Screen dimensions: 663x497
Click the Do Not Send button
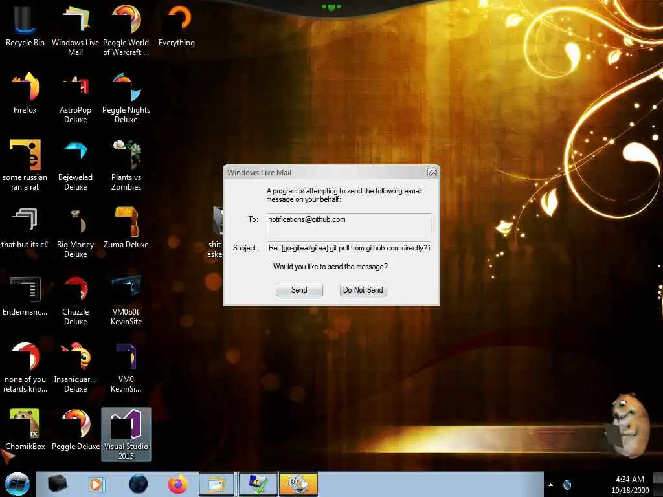[363, 290]
